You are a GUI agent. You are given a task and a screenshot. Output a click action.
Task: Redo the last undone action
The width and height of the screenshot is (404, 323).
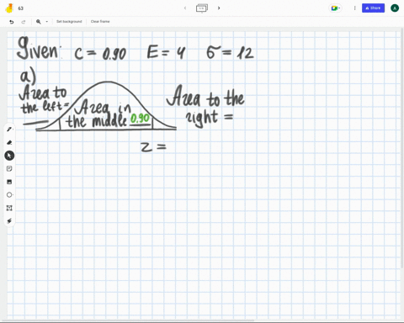[x=24, y=22]
